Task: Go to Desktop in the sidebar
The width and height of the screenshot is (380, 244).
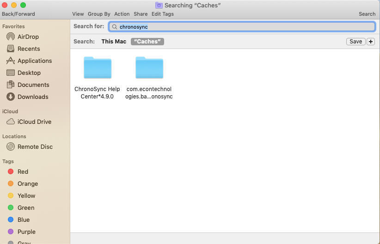Action: coord(29,73)
